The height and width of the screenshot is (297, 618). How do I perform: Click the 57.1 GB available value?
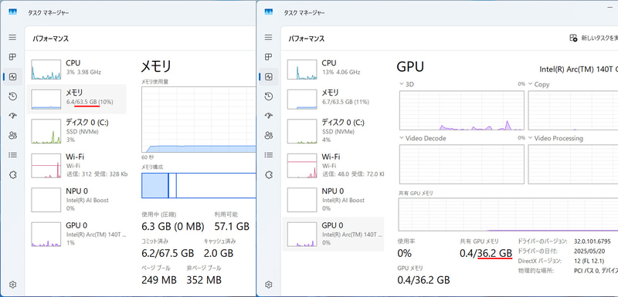[x=232, y=227]
